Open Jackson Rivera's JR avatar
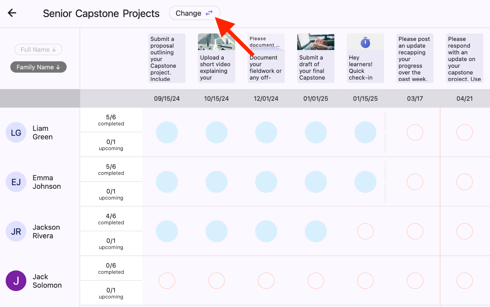 point(16,232)
